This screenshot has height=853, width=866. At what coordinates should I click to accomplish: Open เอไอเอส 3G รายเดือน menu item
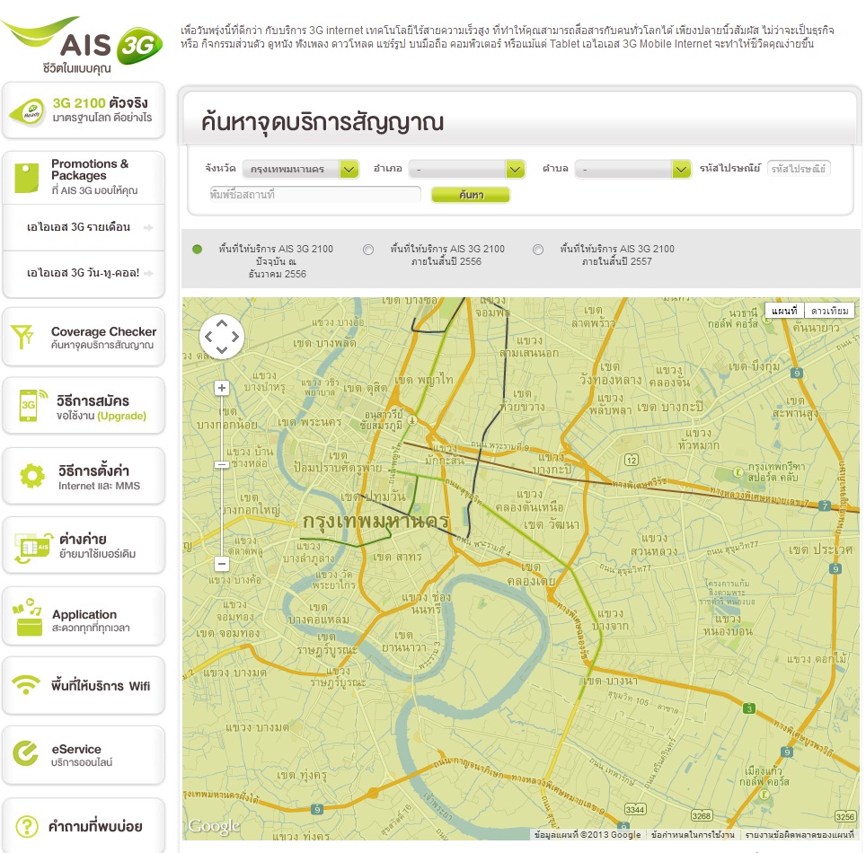(x=84, y=227)
